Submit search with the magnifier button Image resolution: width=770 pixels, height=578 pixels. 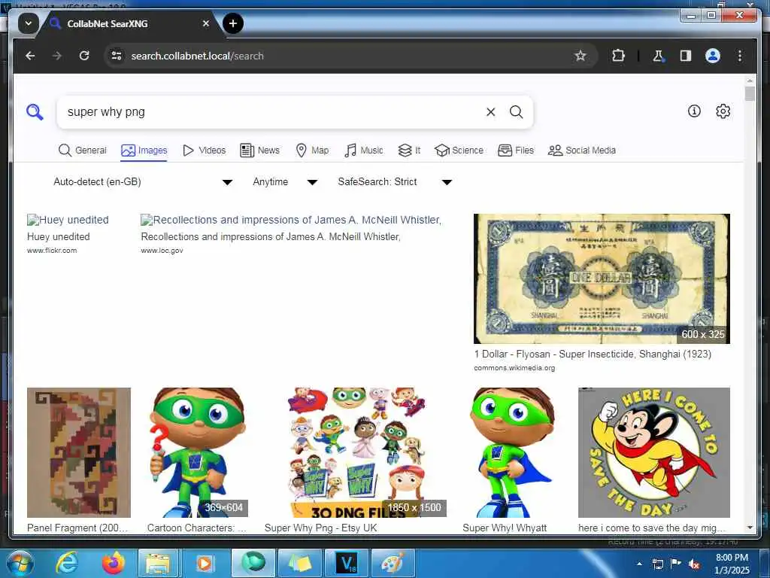pos(516,112)
